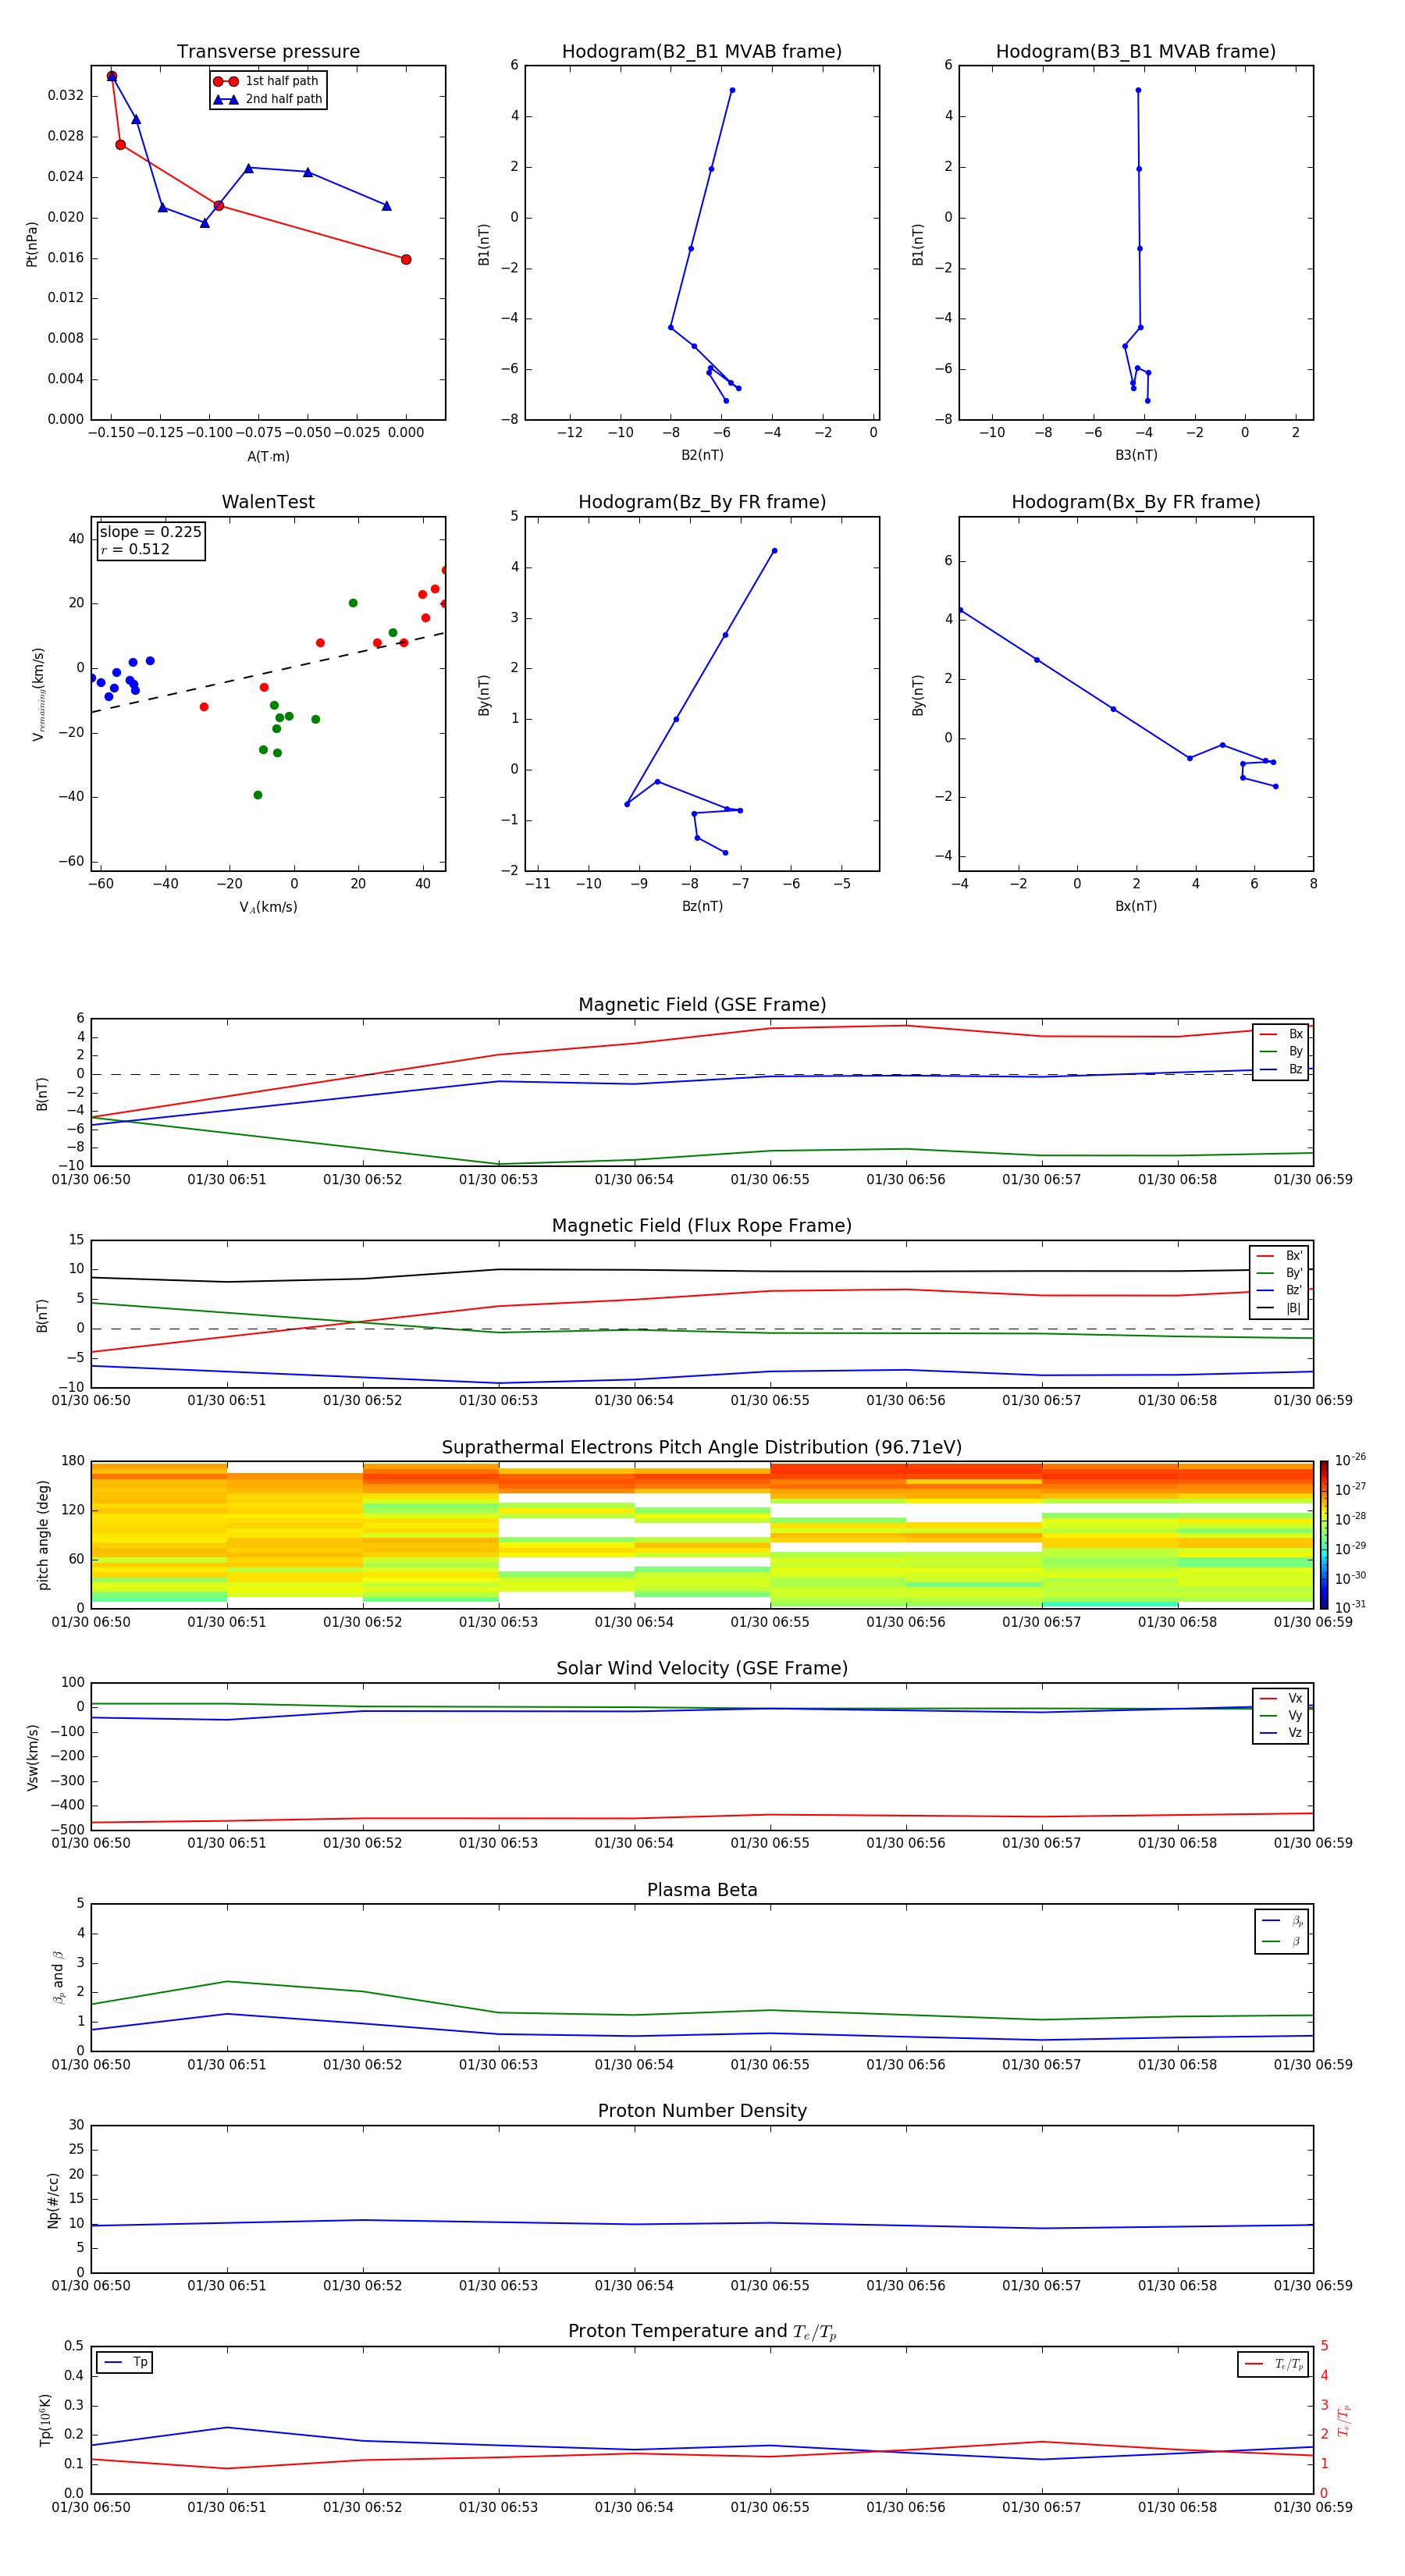Click the Plasma Beta panel legend box
The height and width of the screenshot is (2576, 1405).
[1281, 1932]
